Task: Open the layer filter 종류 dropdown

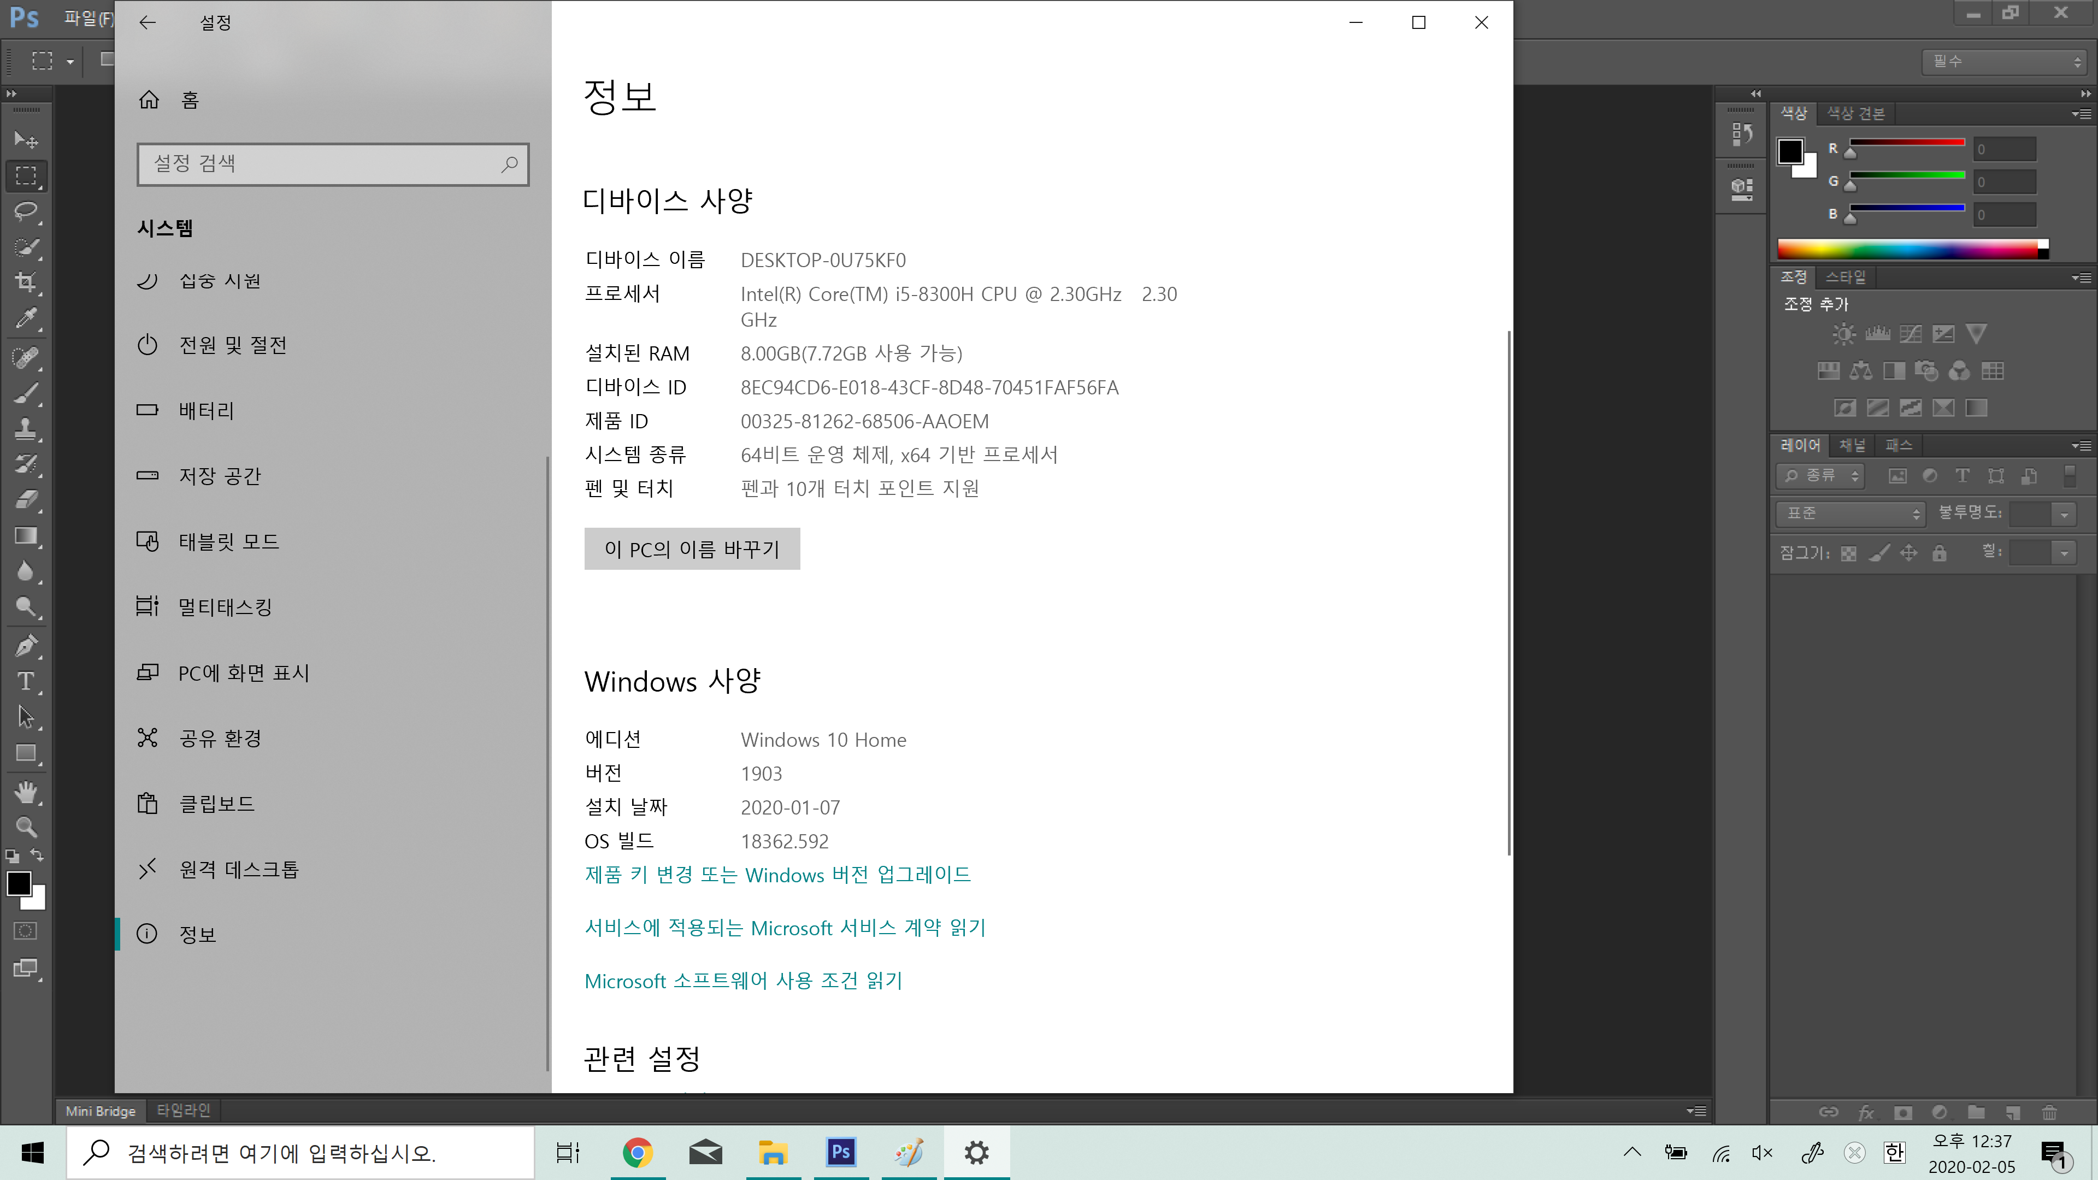Action: point(1819,476)
